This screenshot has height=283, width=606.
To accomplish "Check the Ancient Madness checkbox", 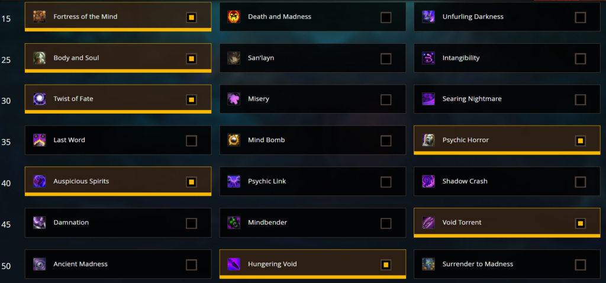I will (191, 265).
